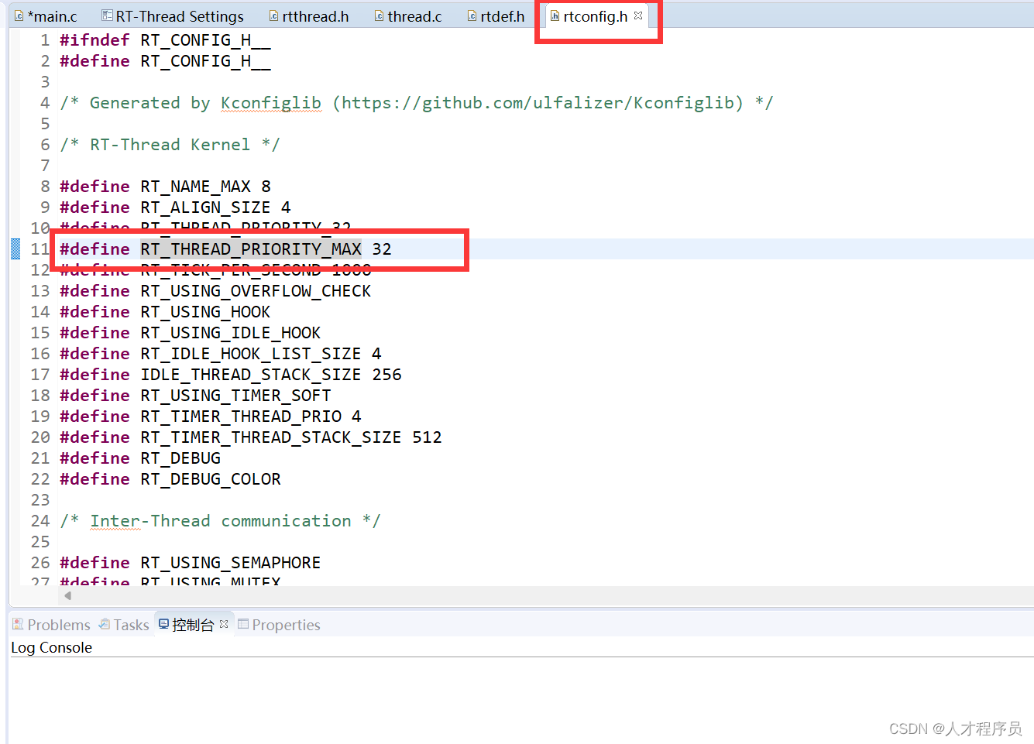
Task: Click the rtdef.h file icon
Action: [x=472, y=15]
